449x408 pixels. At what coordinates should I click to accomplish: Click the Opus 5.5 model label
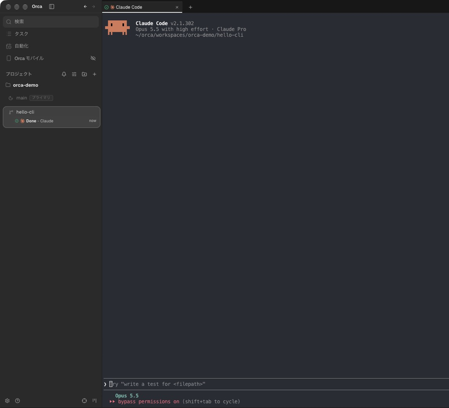click(x=127, y=396)
